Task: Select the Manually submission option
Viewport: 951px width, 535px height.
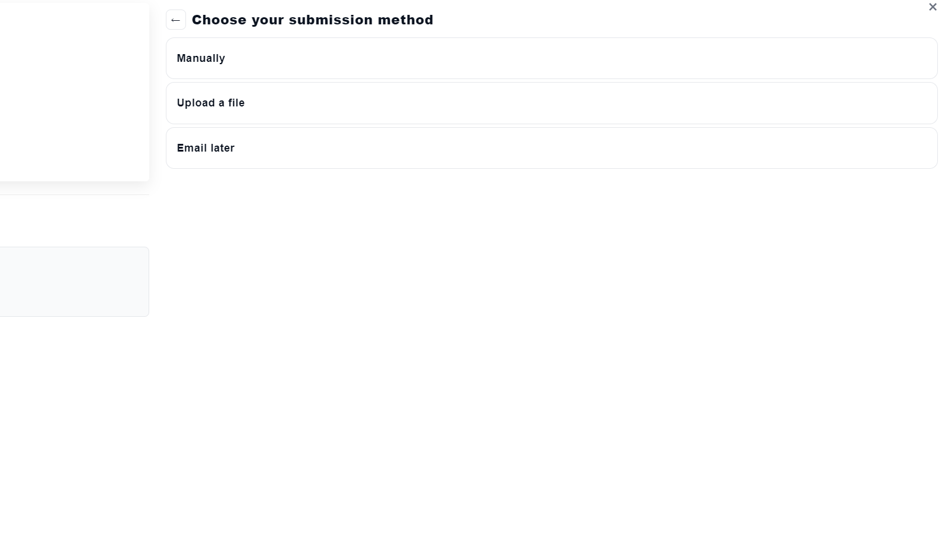Action: (x=552, y=58)
